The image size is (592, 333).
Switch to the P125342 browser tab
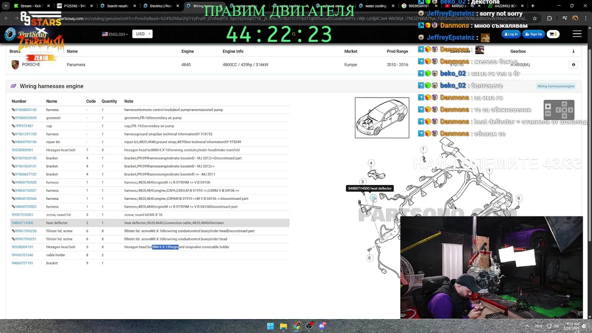pos(74,6)
